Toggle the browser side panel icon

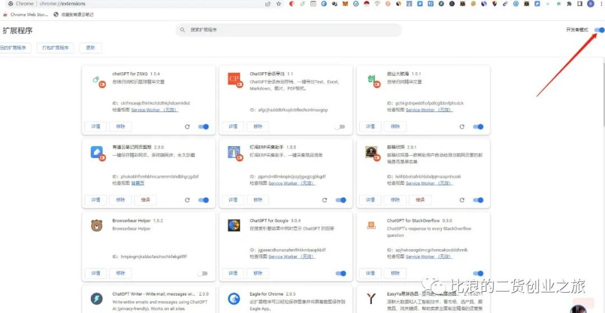point(580,4)
